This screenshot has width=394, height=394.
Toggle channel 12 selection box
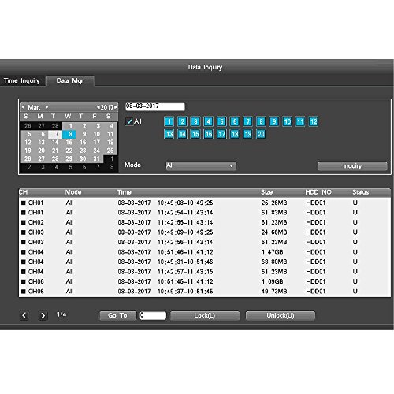pyautogui.click(x=313, y=121)
